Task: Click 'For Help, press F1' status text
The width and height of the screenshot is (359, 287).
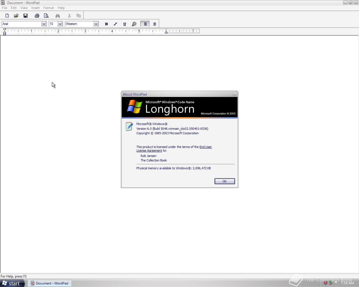Action: [14, 276]
